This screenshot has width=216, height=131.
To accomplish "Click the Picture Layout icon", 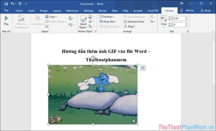I will point(90,26).
